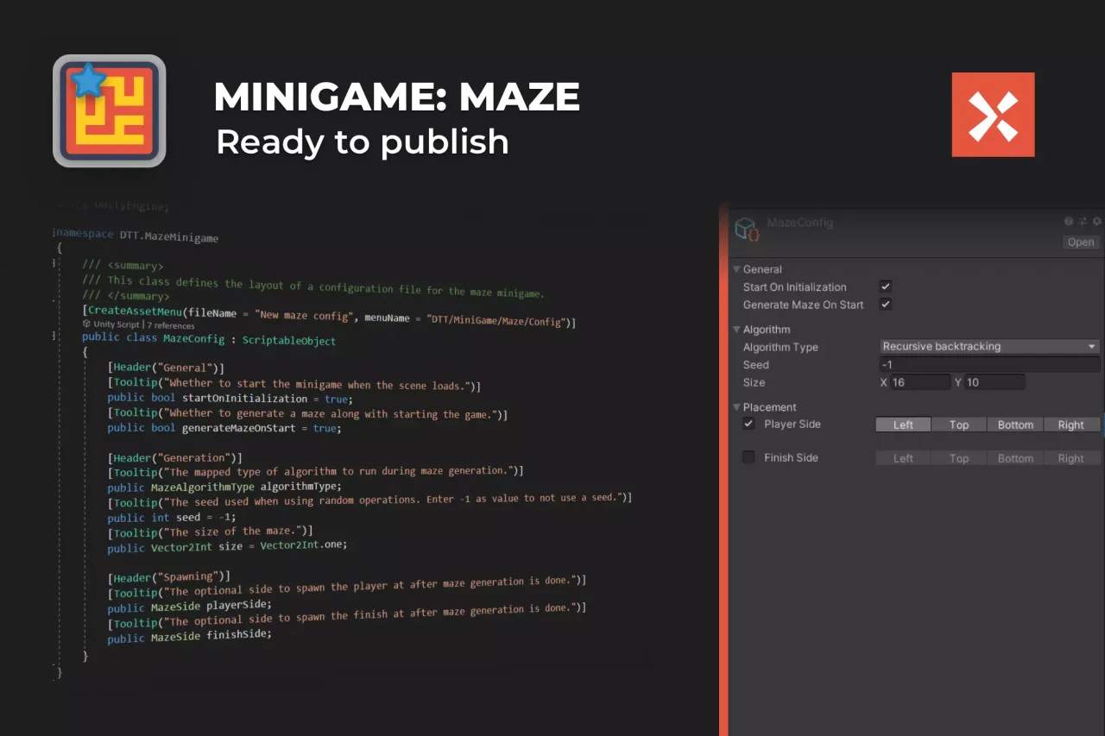The width and height of the screenshot is (1105, 736).
Task: Collapse the General section foldout
Action: tap(736, 269)
